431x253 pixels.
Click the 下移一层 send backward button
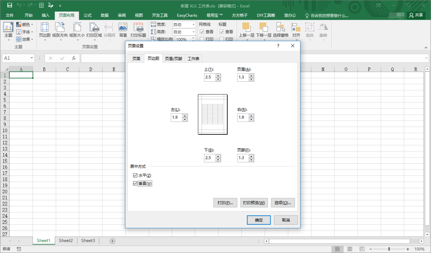(264, 32)
